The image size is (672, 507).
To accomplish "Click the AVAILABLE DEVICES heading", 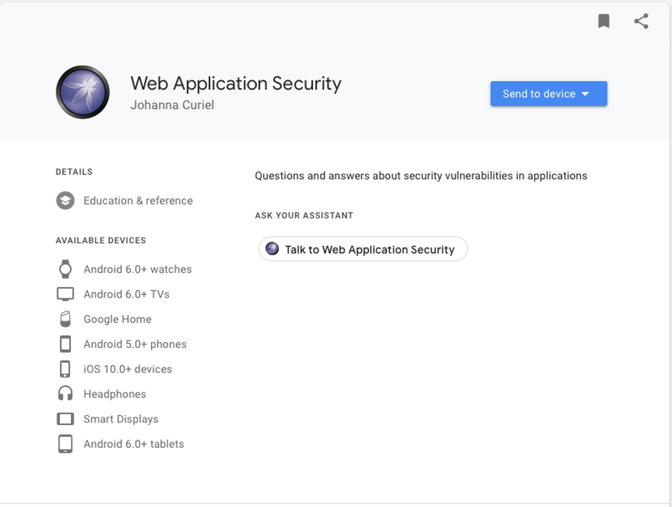I will point(100,240).
